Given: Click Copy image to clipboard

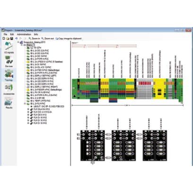Looking at the screenshot, I should 69,38.
